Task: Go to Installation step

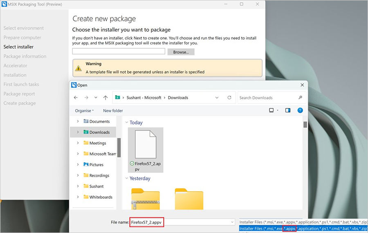Action: pyautogui.click(x=15, y=75)
